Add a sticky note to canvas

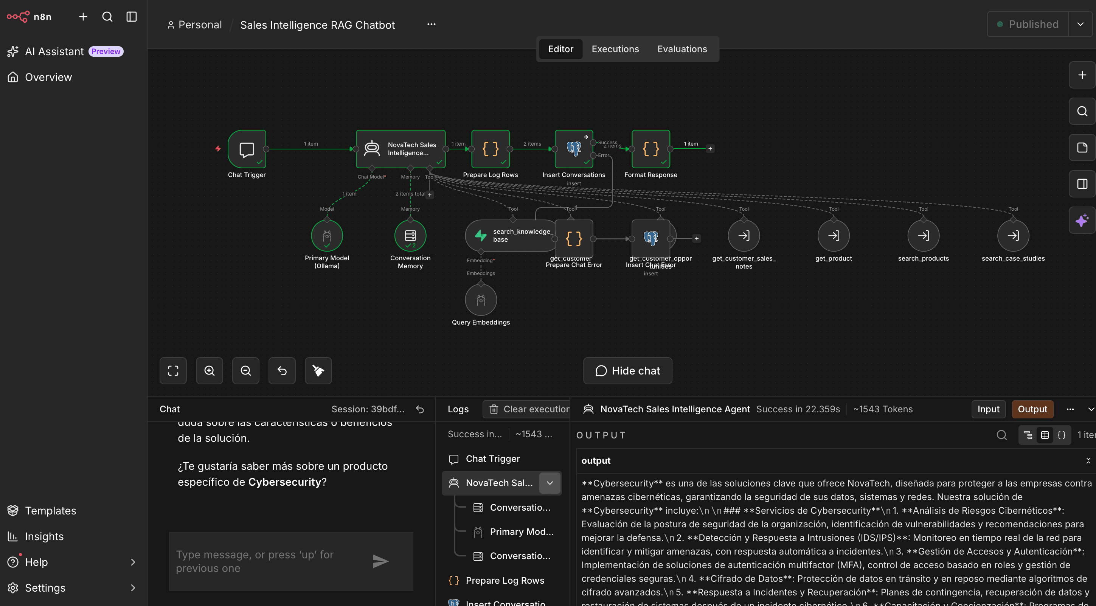pos(1082,148)
